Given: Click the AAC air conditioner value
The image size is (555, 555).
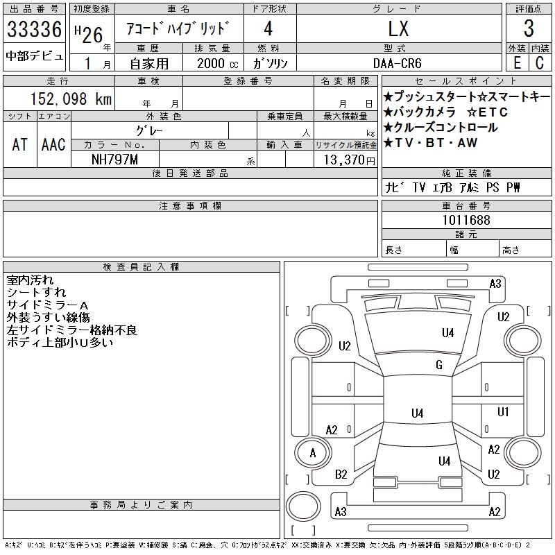Looking at the screenshot, I should point(53,144).
